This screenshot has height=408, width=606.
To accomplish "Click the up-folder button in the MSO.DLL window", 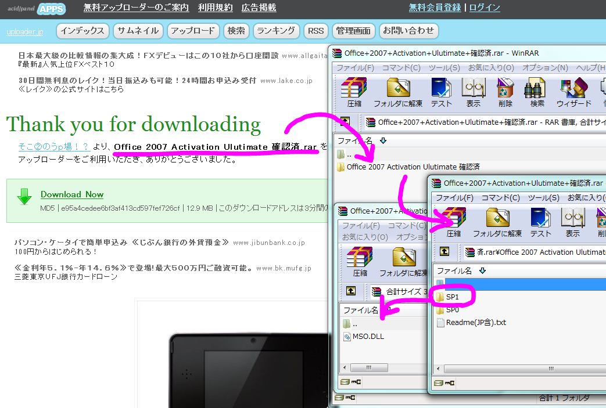I will click(x=350, y=290).
